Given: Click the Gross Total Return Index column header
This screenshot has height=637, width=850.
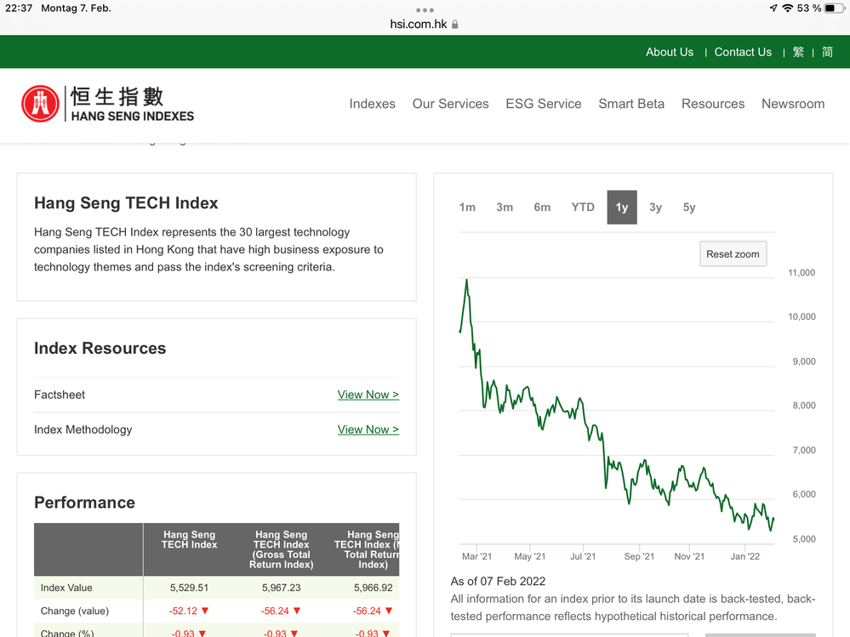Looking at the screenshot, I should pyautogui.click(x=282, y=549).
